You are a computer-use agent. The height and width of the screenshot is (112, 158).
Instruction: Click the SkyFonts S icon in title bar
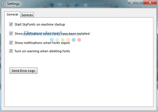pos(3,4)
